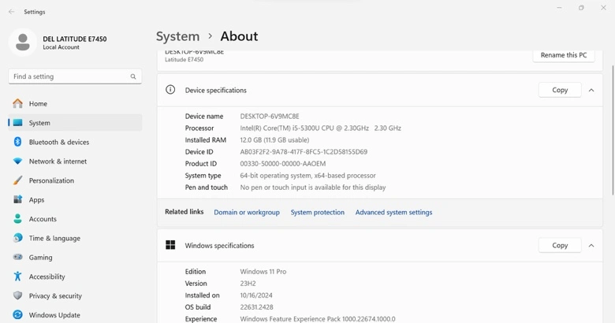Go to Network & internet label

(x=58, y=161)
